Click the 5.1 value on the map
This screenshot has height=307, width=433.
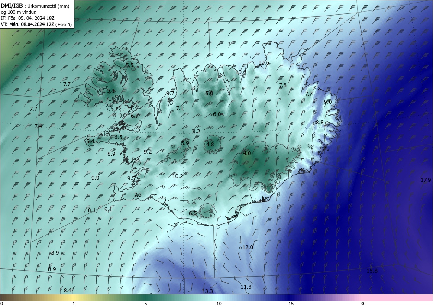111,90
